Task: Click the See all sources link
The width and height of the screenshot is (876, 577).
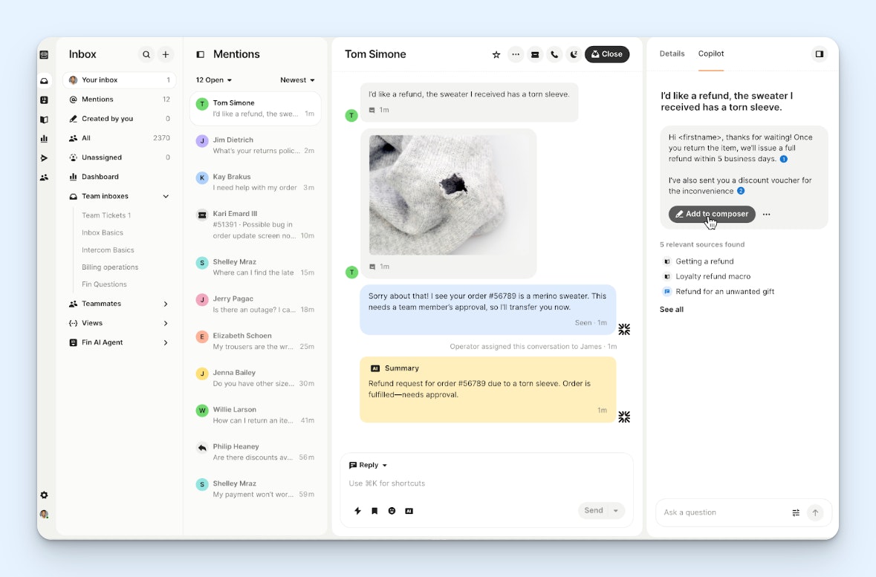Action: [x=672, y=310]
